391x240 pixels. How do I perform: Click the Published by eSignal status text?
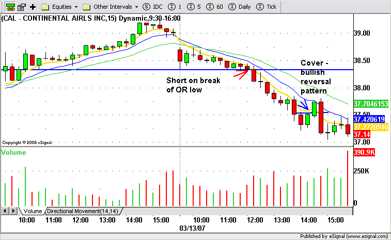[344, 236]
